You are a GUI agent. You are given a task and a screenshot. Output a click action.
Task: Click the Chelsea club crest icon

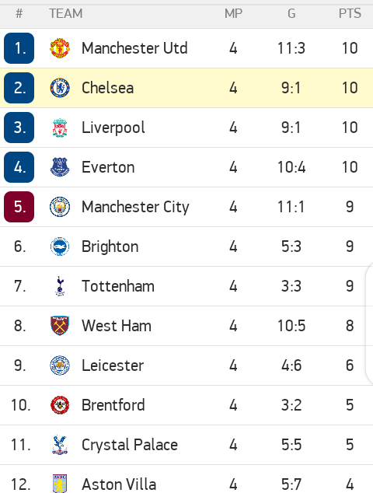tap(60, 88)
